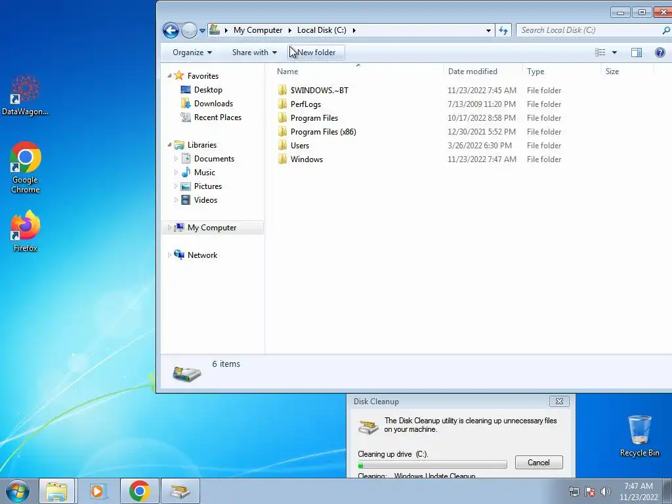Expand the Network tree node

pos(169,255)
